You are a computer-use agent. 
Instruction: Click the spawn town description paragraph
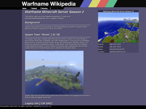click(x=57, y=44)
